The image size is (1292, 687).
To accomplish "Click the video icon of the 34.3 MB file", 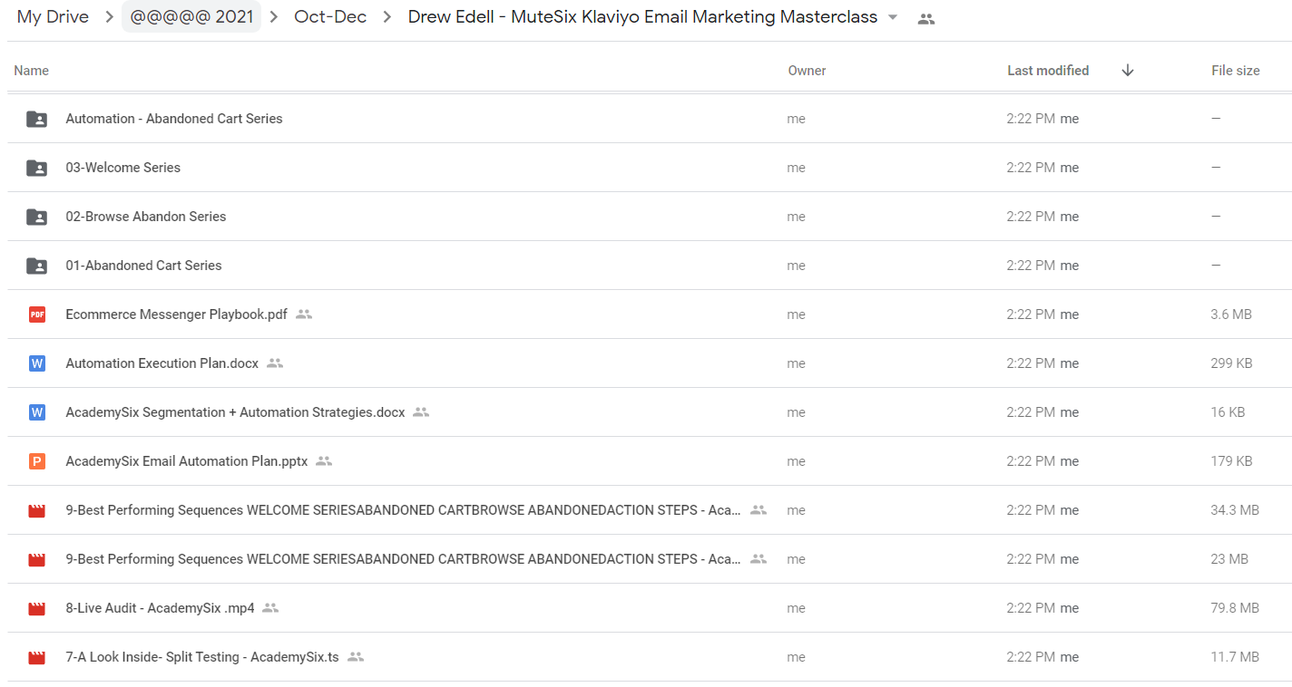I will click(x=36, y=510).
